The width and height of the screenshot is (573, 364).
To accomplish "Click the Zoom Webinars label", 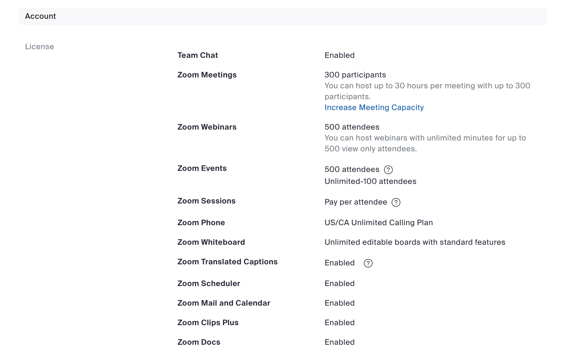I will (207, 127).
